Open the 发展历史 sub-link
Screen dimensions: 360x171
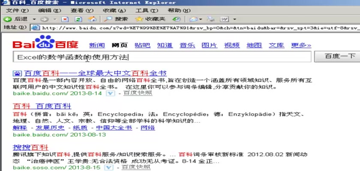tap(50, 128)
